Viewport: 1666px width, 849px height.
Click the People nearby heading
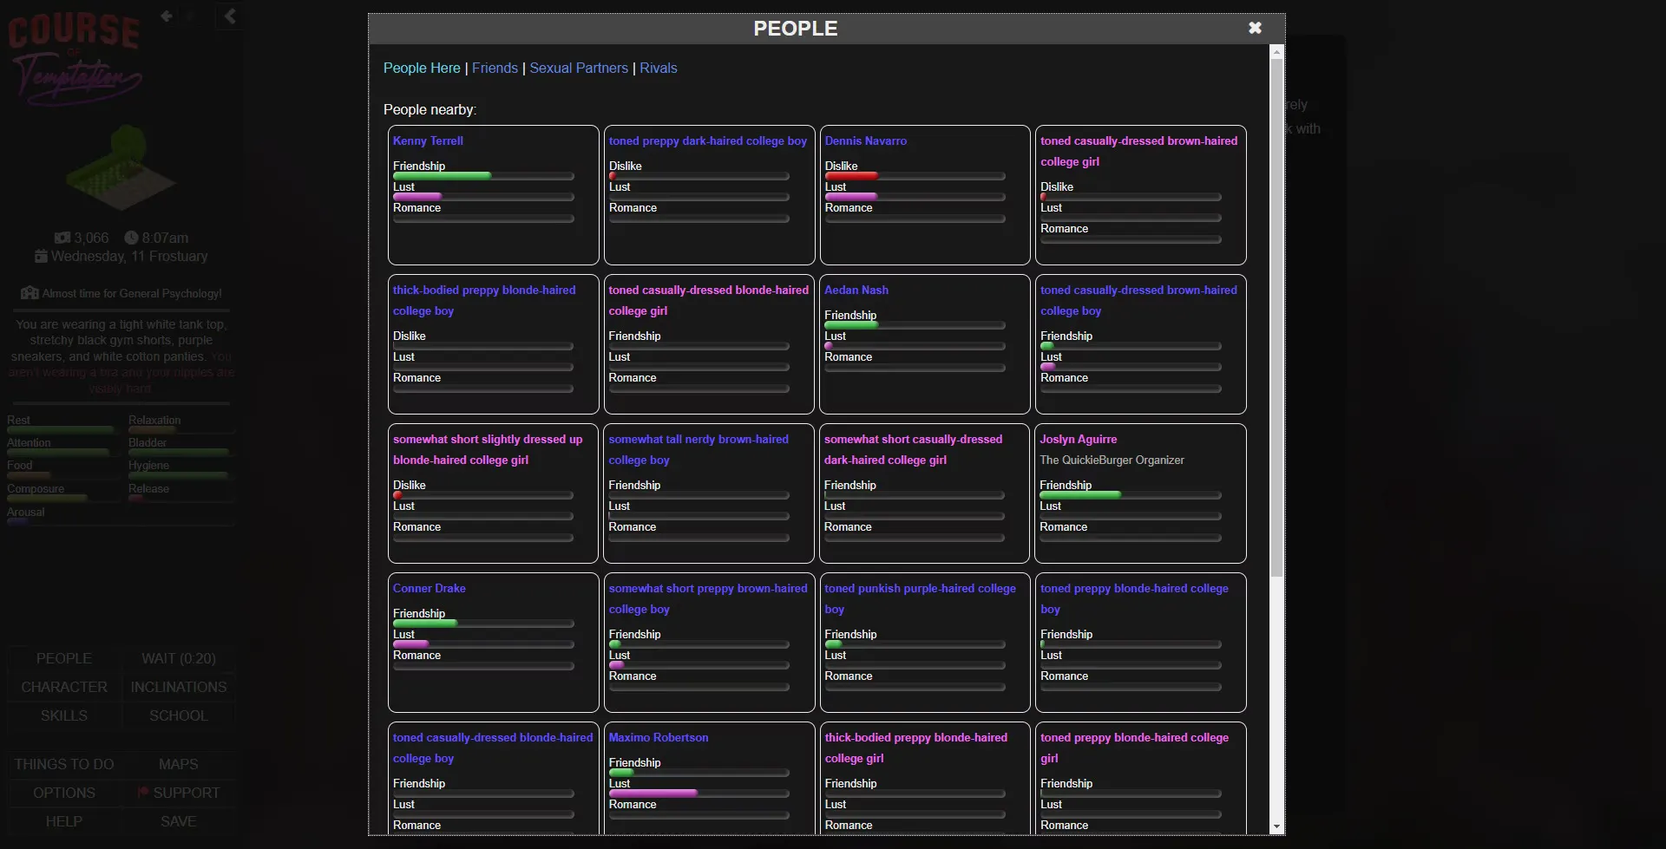[x=430, y=109]
